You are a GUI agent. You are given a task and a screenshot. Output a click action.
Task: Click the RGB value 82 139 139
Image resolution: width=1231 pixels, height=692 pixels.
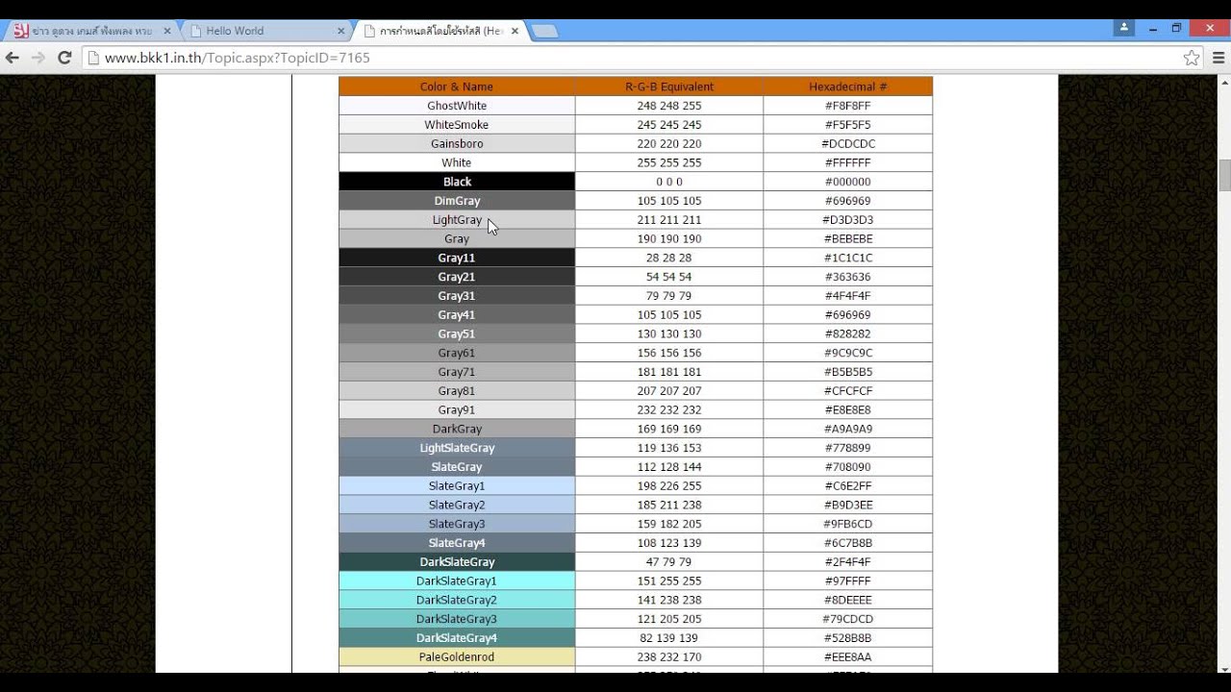pos(669,638)
